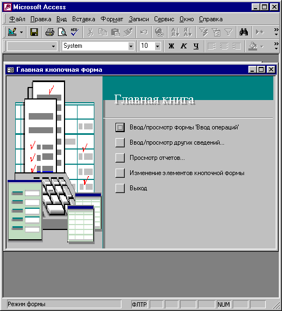This screenshot has width=282, height=311.
Task: Maximize the Главная кнопочная форма window
Action: [x=261, y=70]
